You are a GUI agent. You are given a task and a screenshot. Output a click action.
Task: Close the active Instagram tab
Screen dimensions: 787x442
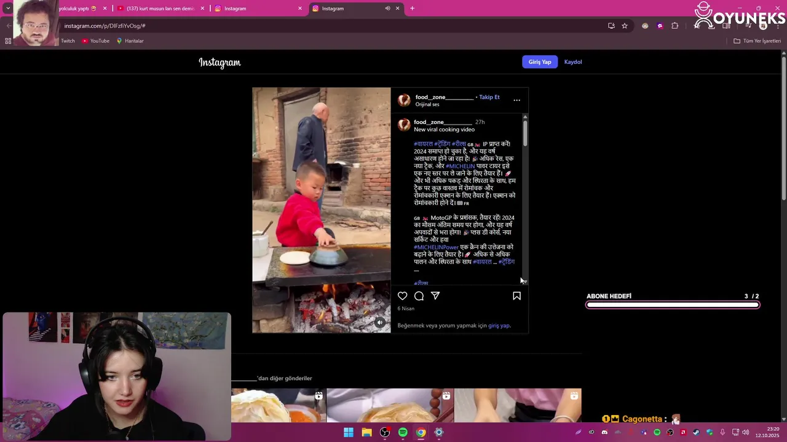coord(397,9)
